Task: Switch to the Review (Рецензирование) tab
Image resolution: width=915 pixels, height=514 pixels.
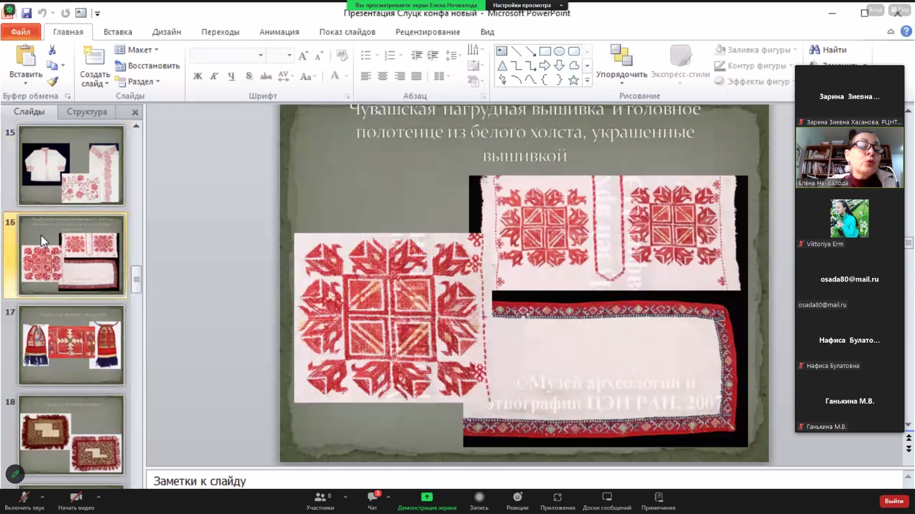Action: pos(428,32)
